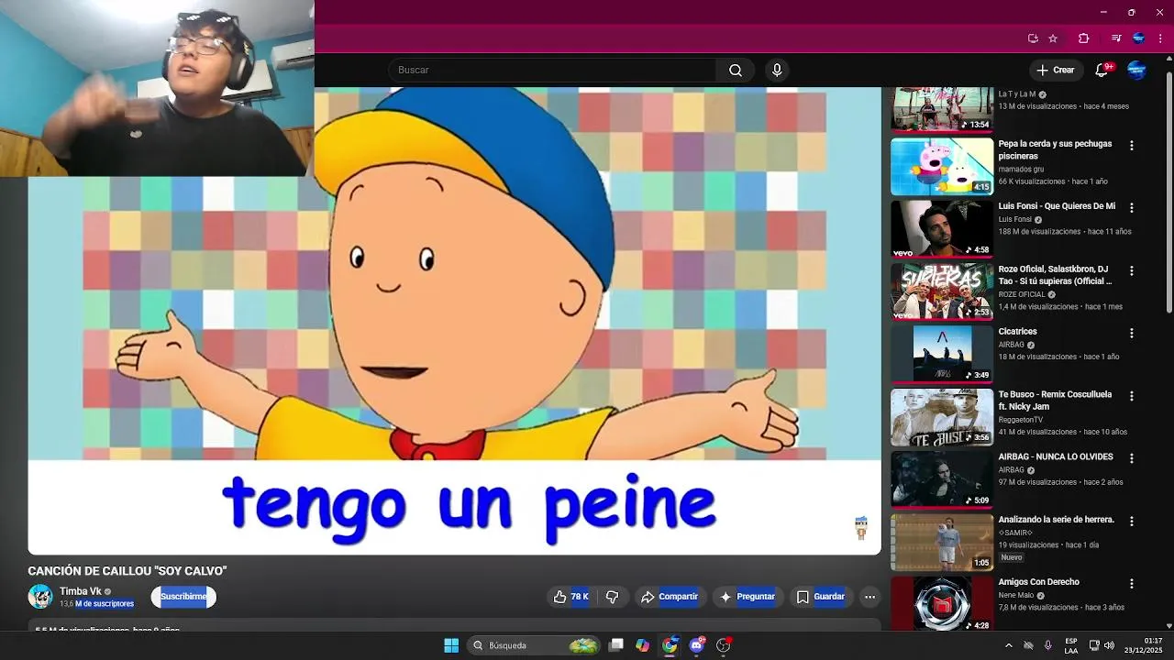Open Copilot from the taskbar
The image size is (1174, 660).
[x=643, y=645]
